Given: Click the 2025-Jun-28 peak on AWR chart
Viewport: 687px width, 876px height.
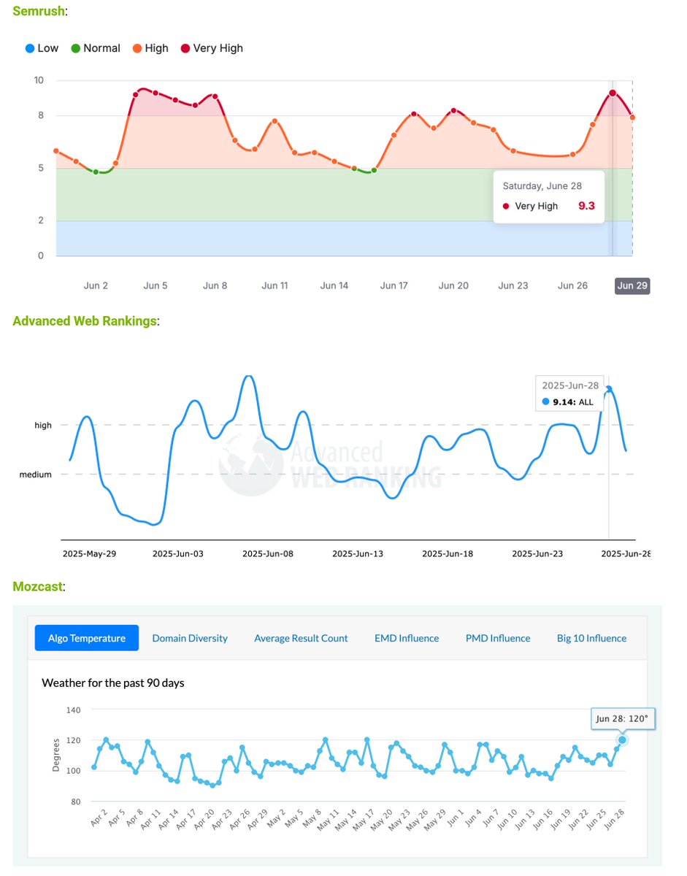Looking at the screenshot, I should [609, 389].
